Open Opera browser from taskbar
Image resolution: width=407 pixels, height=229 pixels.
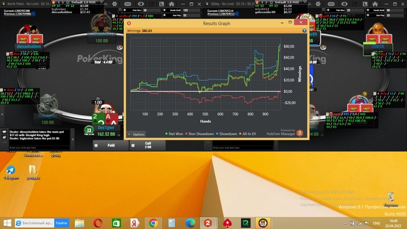tap(98, 223)
